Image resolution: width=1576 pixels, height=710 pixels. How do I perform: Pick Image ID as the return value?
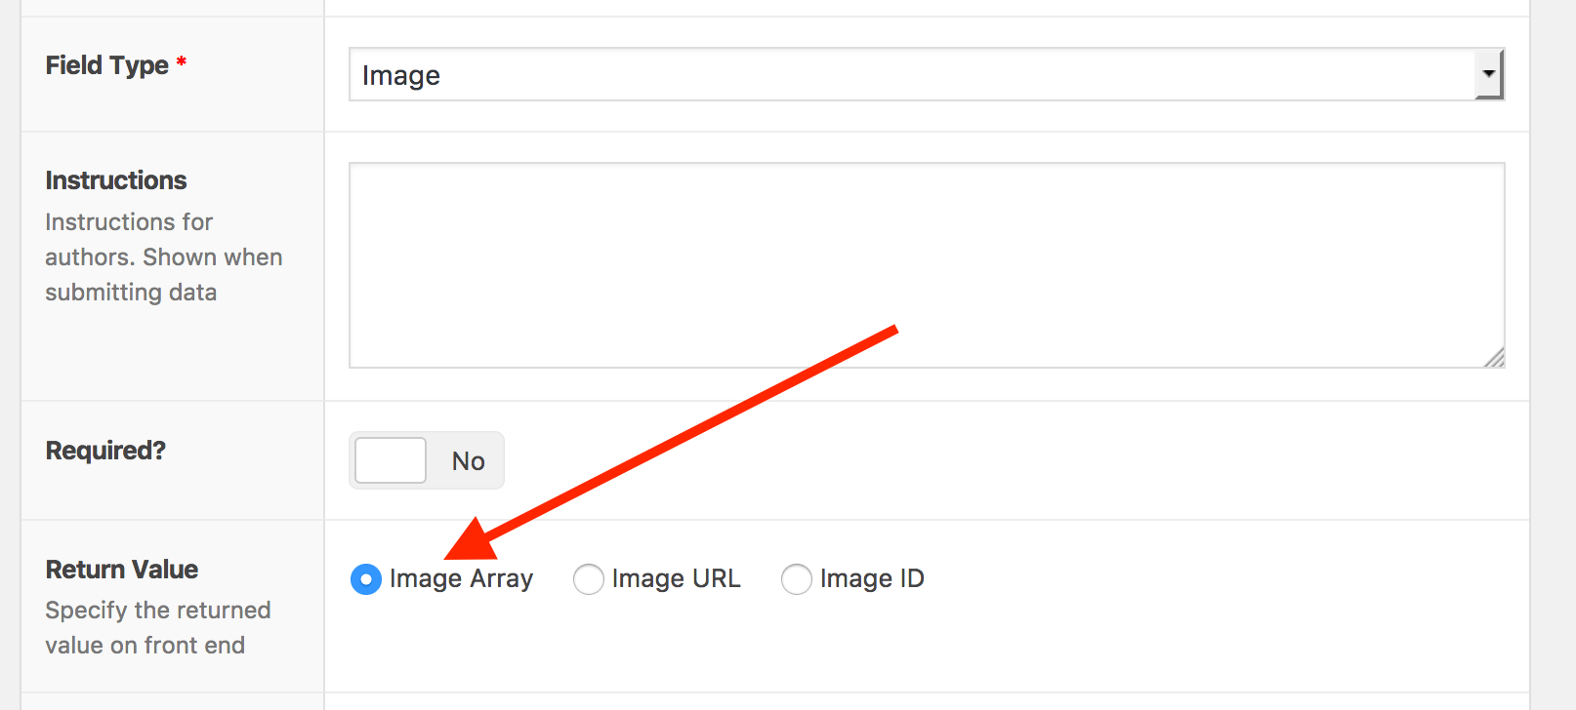click(x=797, y=578)
